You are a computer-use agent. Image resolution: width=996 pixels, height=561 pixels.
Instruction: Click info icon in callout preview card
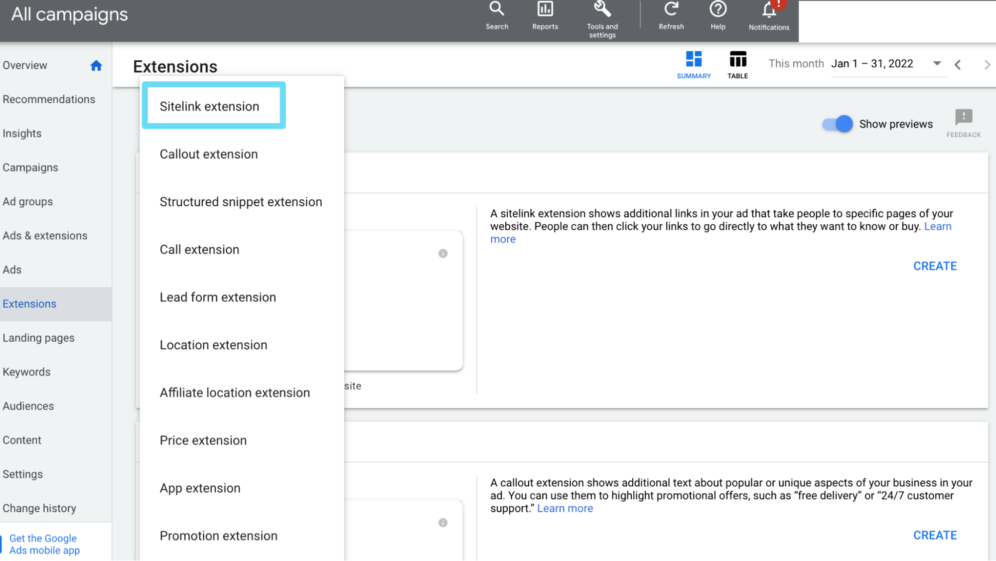click(x=443, y=523)
